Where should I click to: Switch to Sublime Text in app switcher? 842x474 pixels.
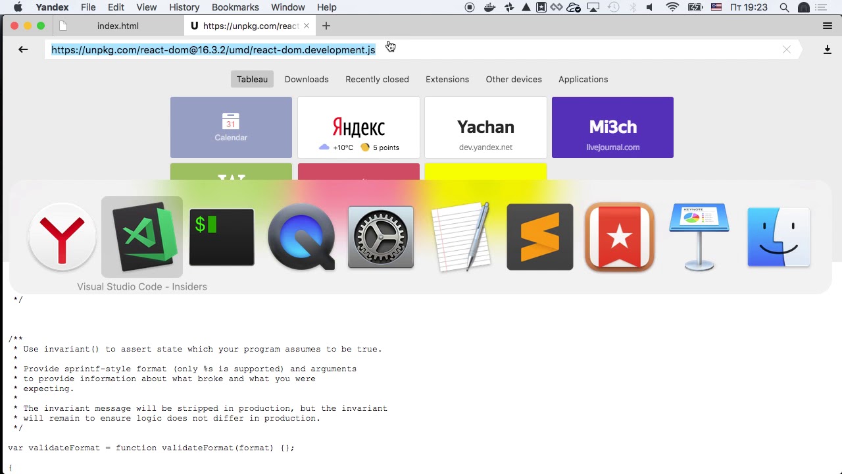click(540, 237)
